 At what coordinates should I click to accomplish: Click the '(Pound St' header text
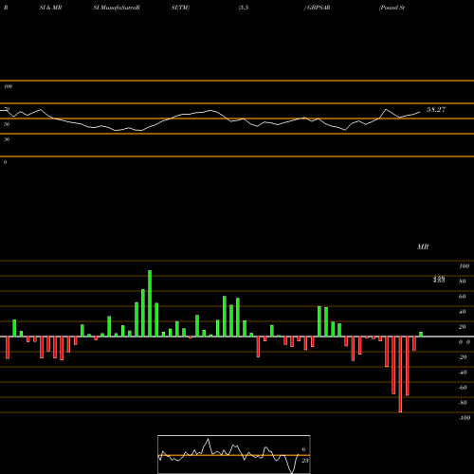(x=392, y=8)
